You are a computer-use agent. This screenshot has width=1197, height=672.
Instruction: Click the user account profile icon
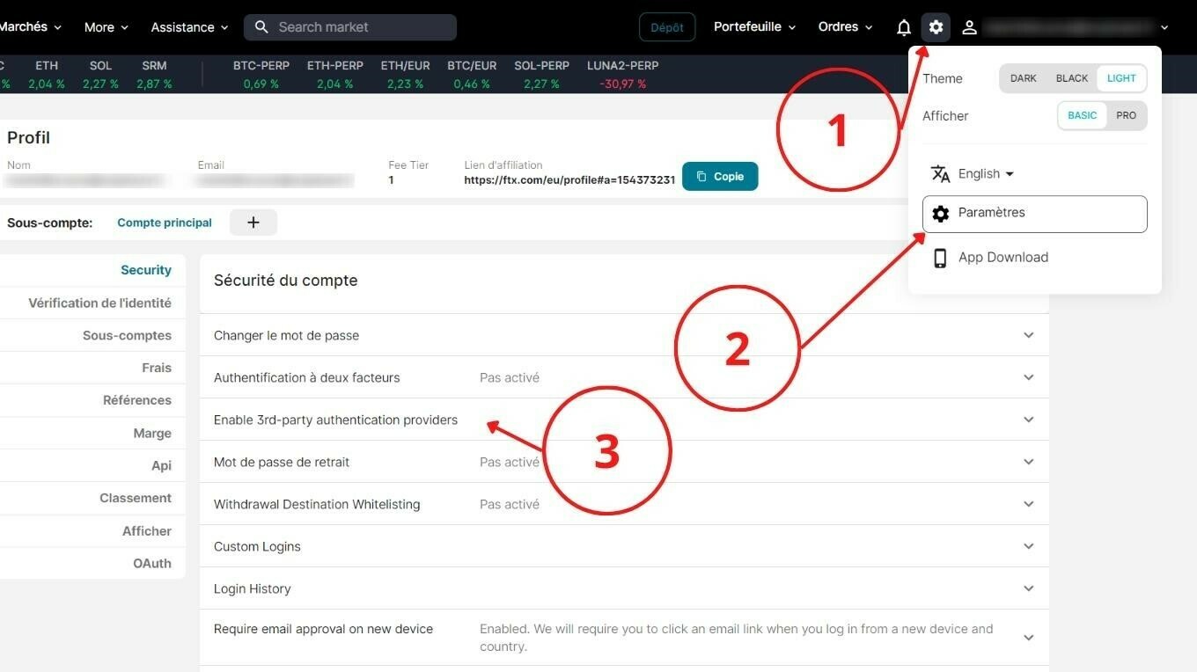(x=969, y=27)
